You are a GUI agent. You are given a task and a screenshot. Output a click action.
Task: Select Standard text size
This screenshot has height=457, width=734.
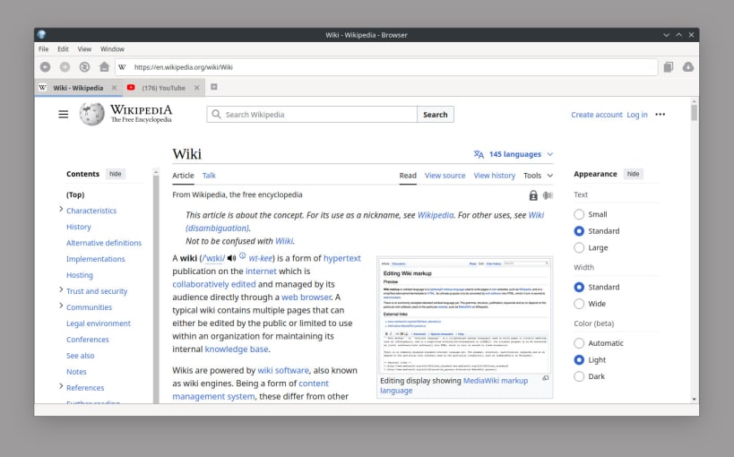tap(579, 231)
